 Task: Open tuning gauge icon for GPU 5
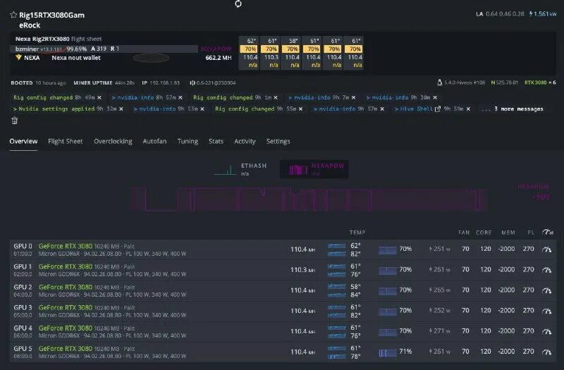pos(547,352)
